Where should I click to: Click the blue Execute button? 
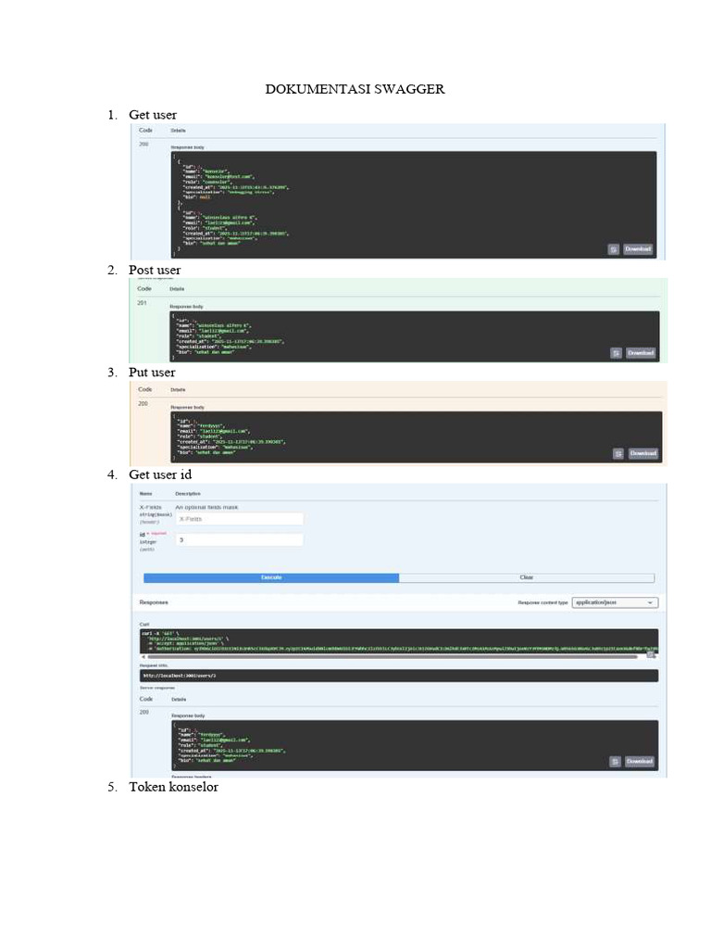[x=271, y=578]
